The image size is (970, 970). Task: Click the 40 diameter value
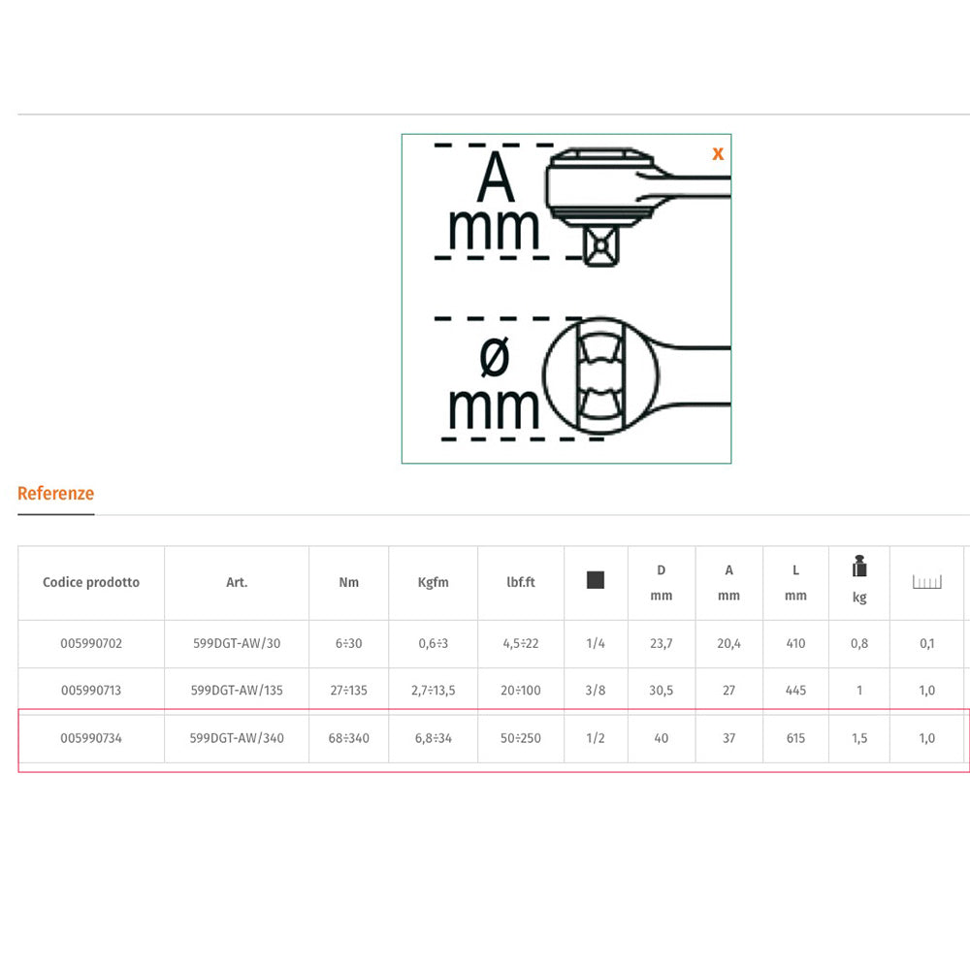[662, 738]
